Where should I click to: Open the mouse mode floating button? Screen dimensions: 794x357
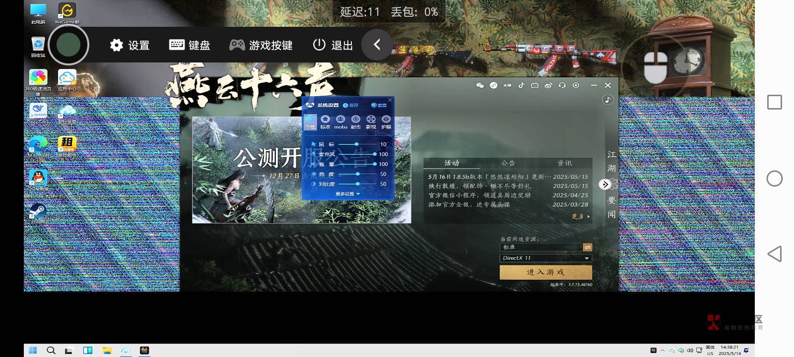tap(655, 67)
